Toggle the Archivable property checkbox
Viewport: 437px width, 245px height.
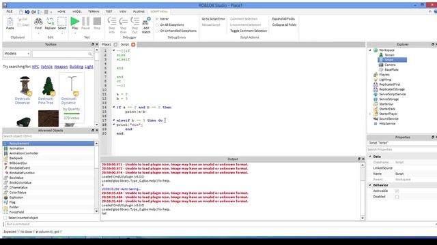(x=397, y=191)
